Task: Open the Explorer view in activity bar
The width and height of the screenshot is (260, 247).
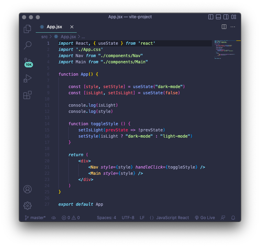Action: point(28,29)
